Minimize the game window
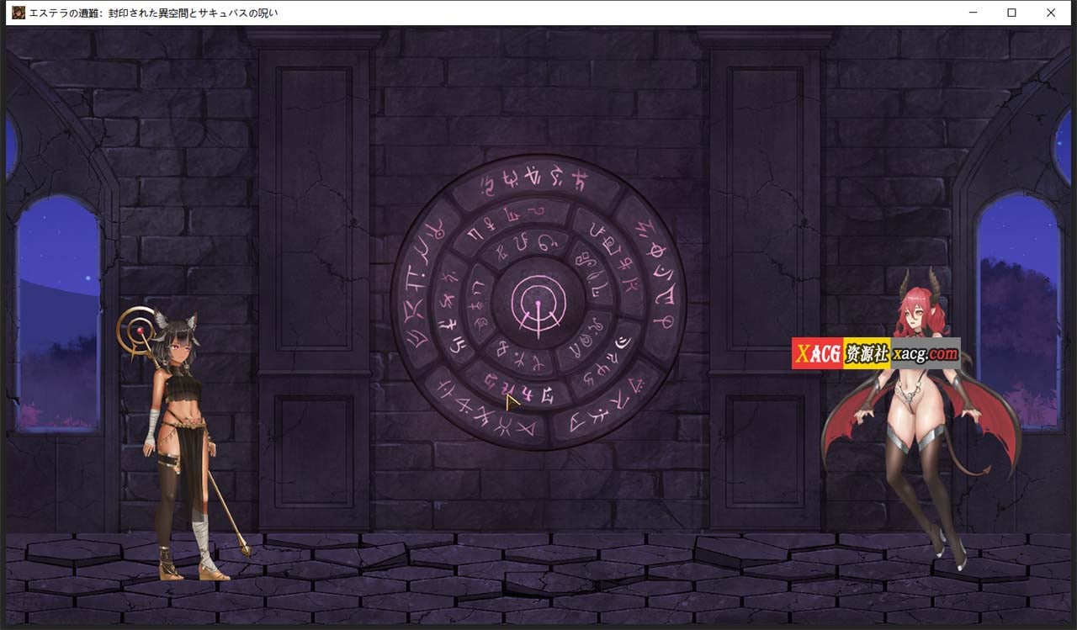 (x=974, y=13)
